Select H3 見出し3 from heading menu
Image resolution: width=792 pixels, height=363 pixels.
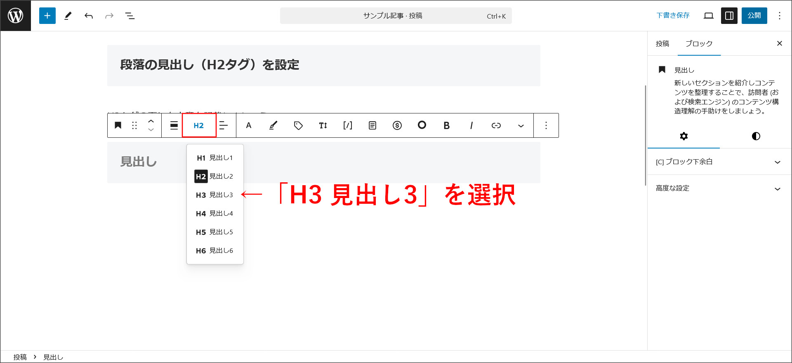214,195
